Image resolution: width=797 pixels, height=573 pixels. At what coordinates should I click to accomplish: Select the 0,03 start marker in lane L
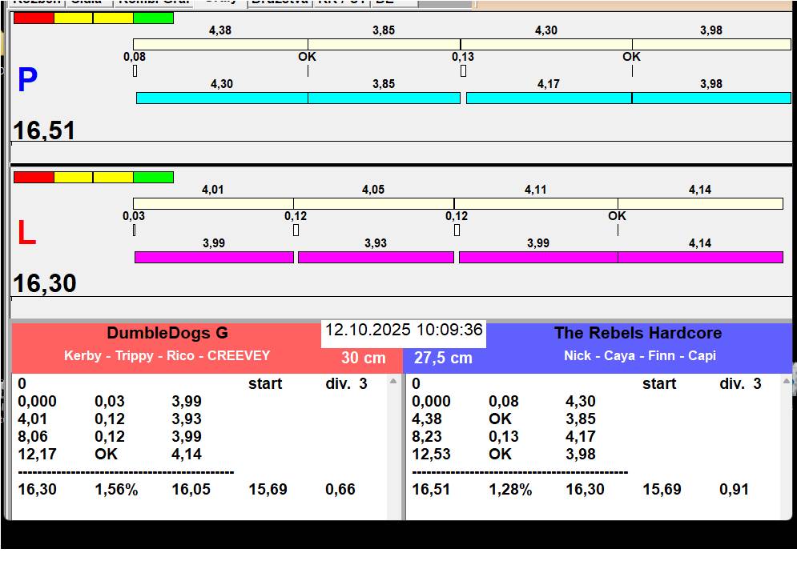pos(134,230)
